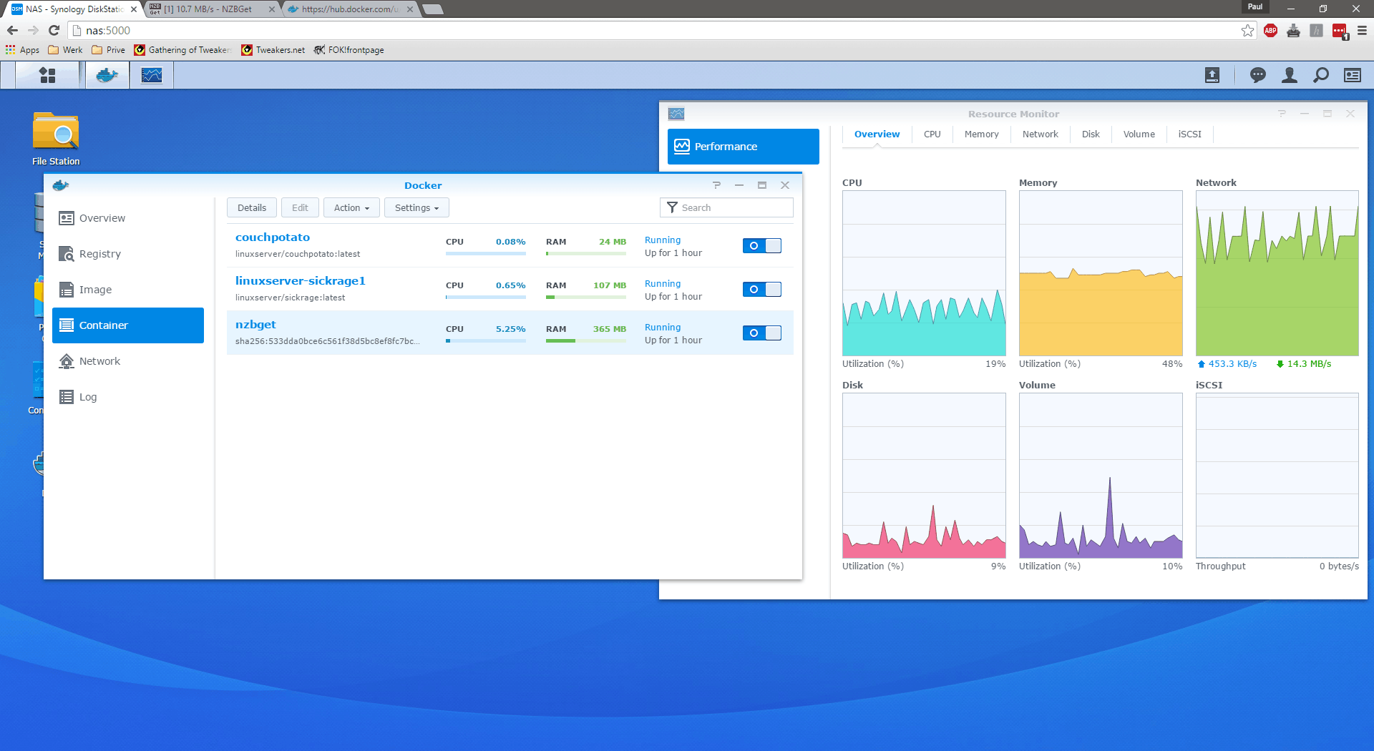Click nzbget RAM usage bar

click(586, 340)
